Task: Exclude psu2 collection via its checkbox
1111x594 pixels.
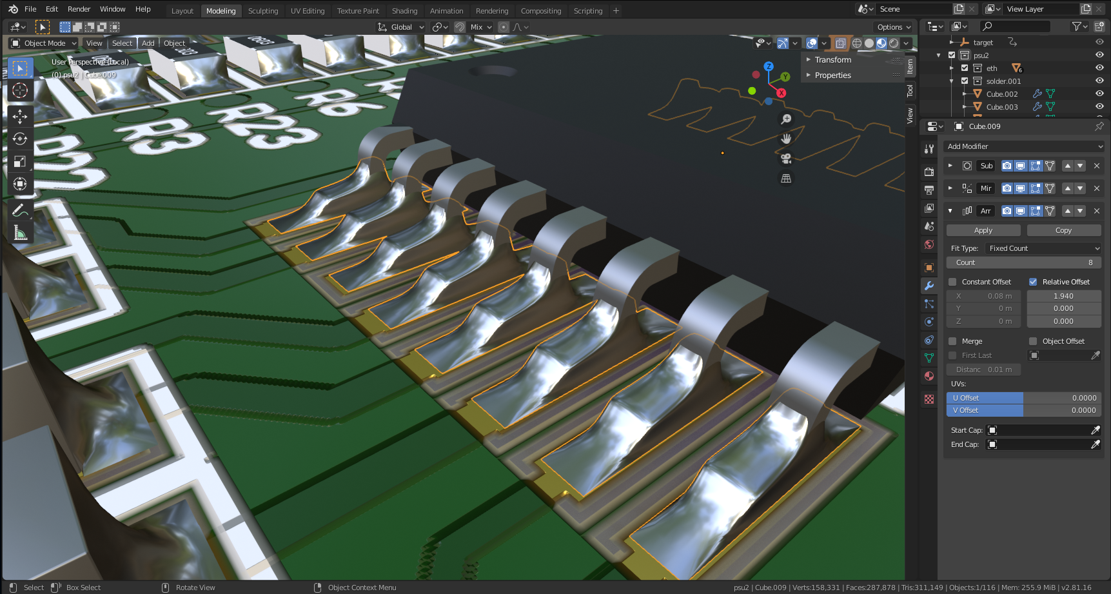Action: coord(952,55)
